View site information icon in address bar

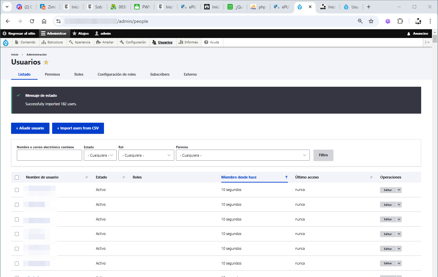pyautogui.click(x=59, y=21)
